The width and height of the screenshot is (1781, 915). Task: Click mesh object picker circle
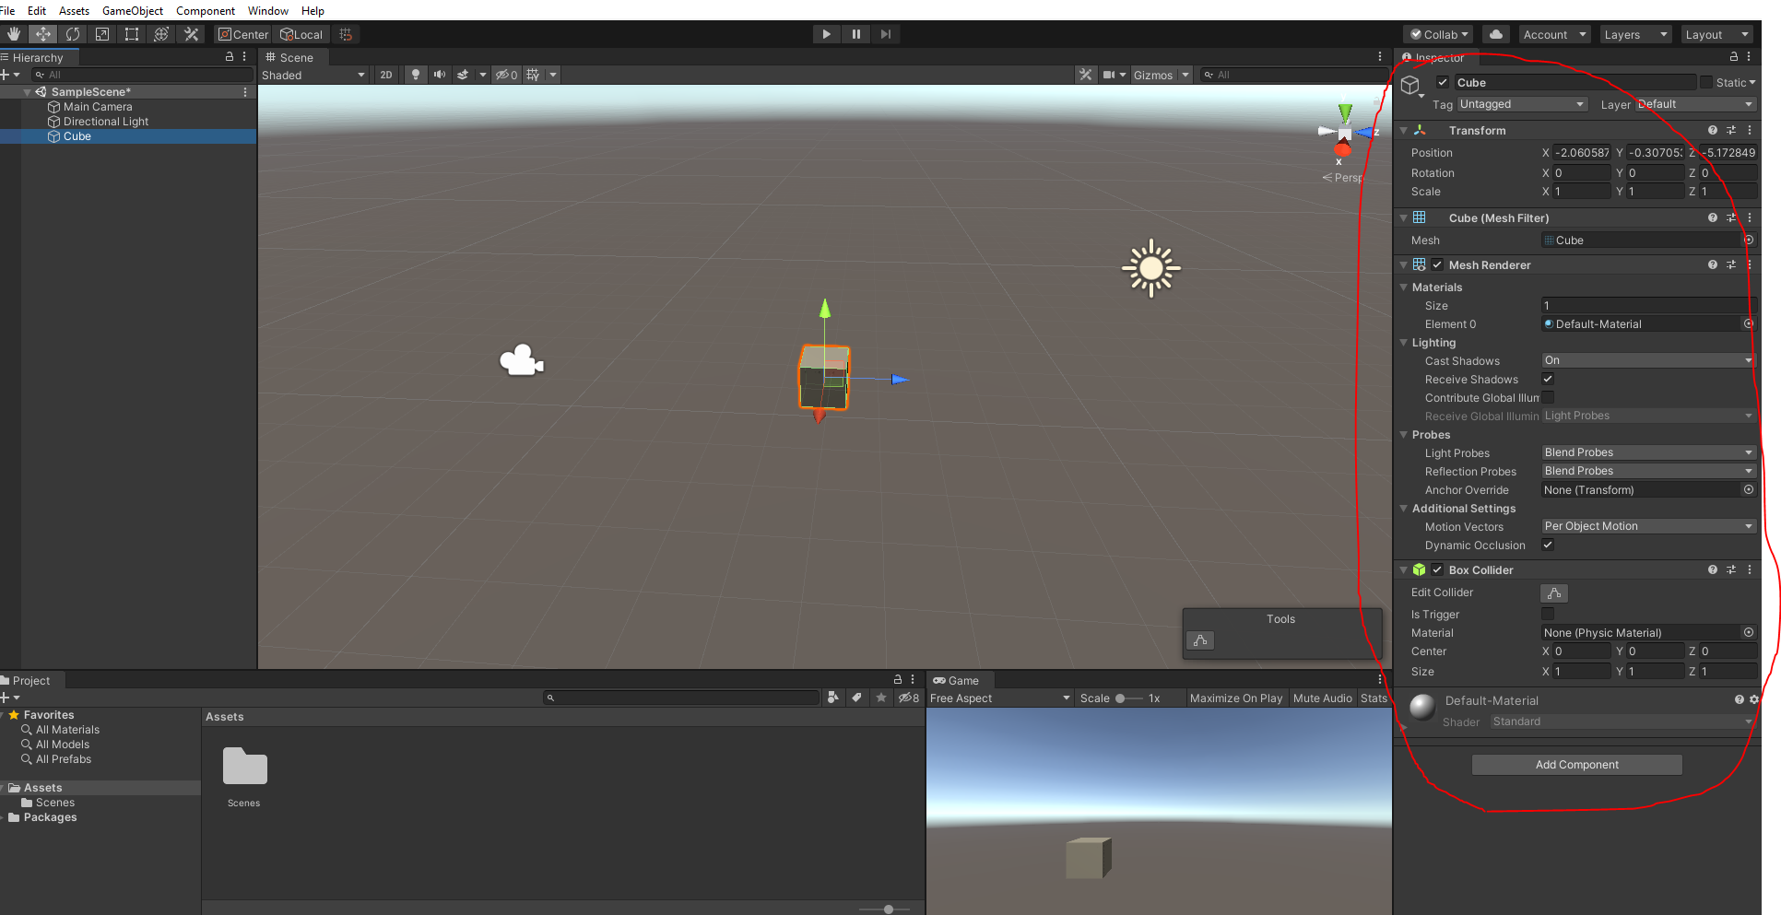click(1749, 240)
